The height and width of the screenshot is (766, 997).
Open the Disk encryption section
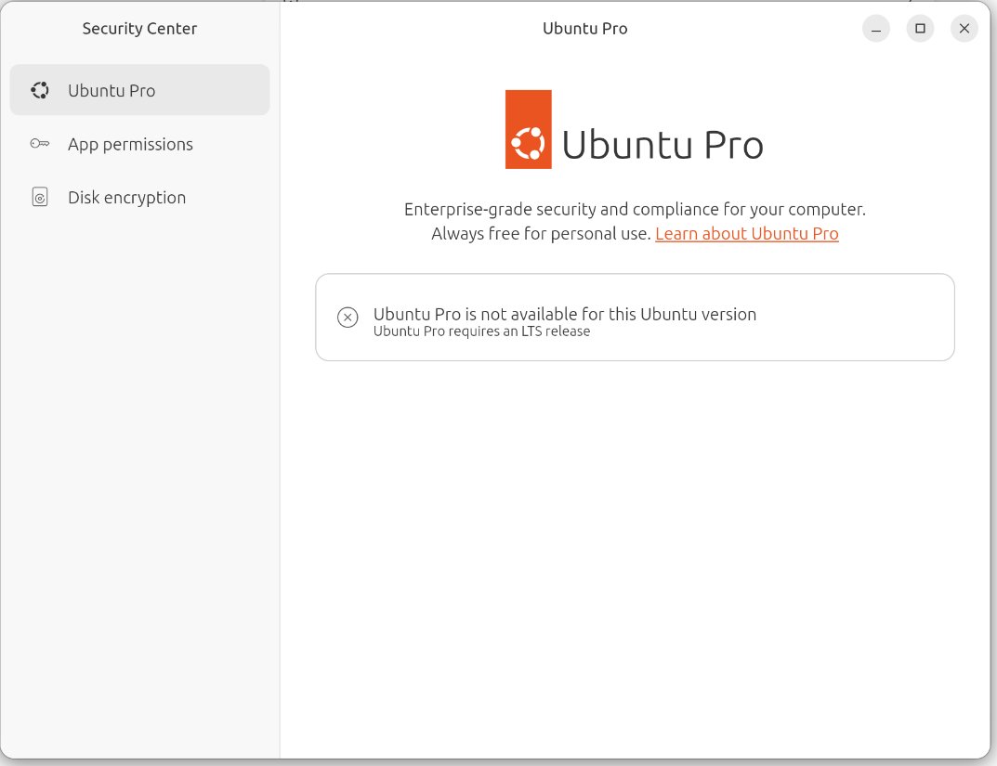139,197
